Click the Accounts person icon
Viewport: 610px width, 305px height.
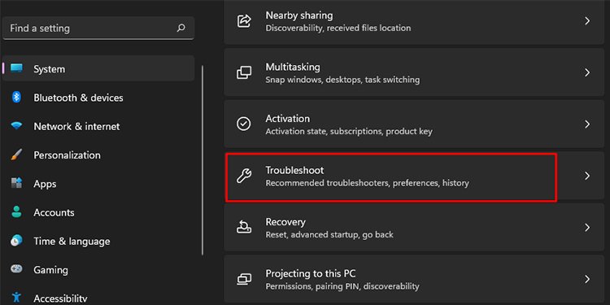coord(16,212)
